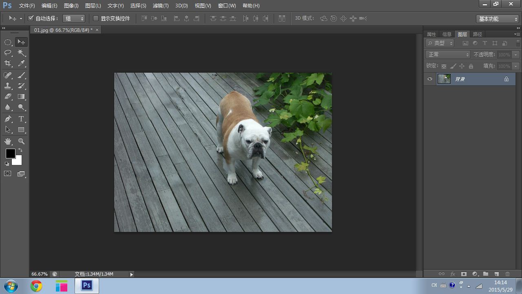Open the 滤镜(T) menu

click(160, 6)
